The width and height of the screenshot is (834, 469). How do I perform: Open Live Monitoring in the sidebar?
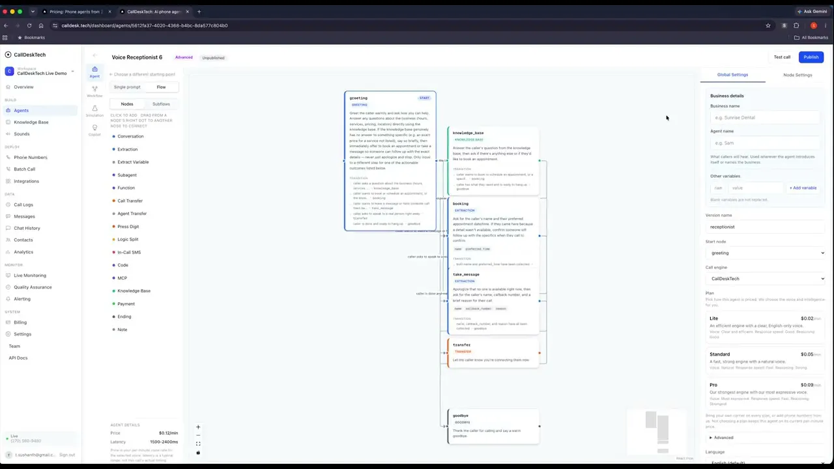click(29, 275)
